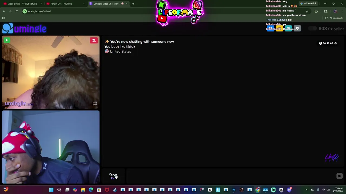The image size is (346, 194).
Task: Click the Umingle logo
Action: pos(24,29)
